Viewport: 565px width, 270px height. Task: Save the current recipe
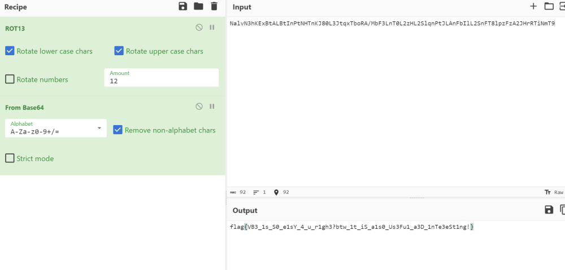click(182, 7)
